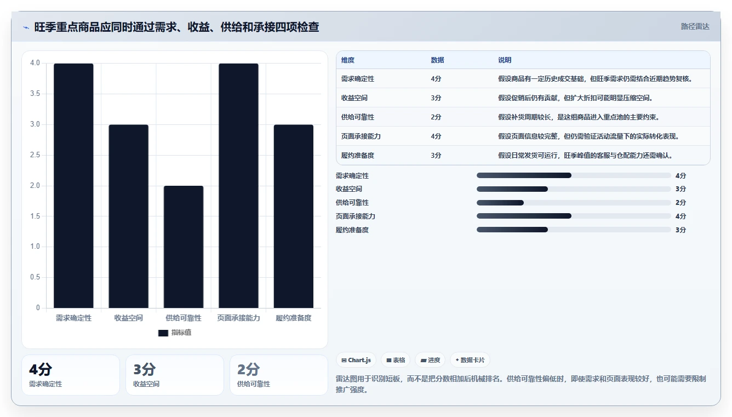732x417 pixels.
Task: Select the 进度 chip
Action: coord(430,360)
